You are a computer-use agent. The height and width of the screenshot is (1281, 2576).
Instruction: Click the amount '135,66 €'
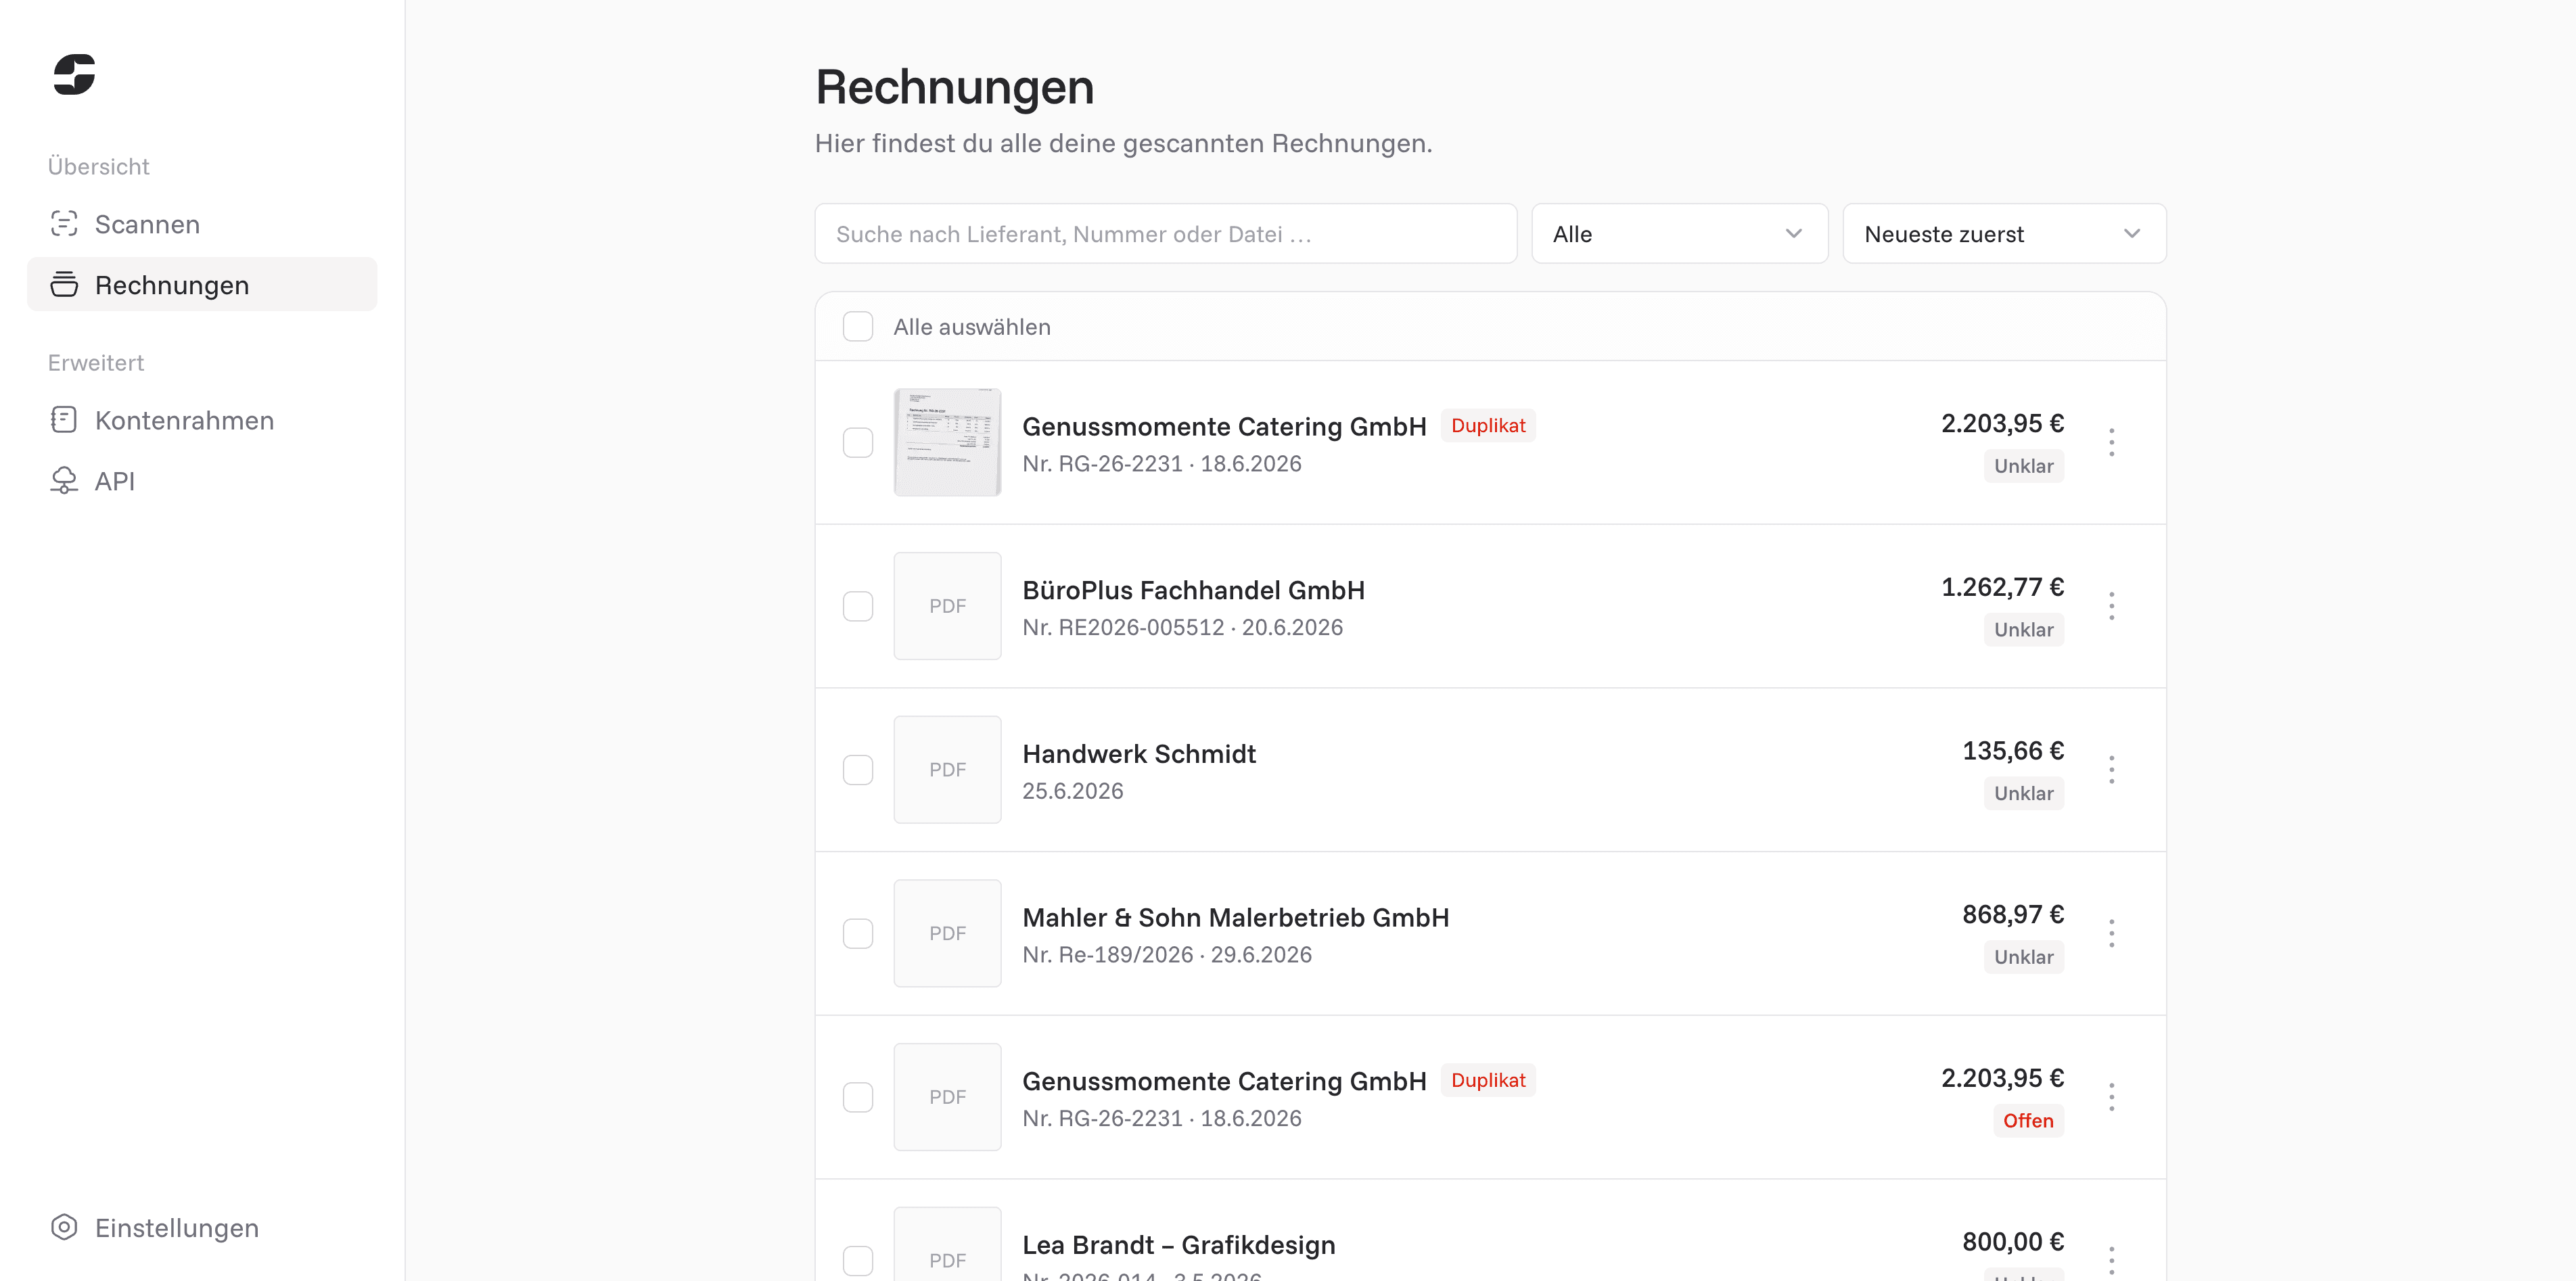click(2013, 751)
